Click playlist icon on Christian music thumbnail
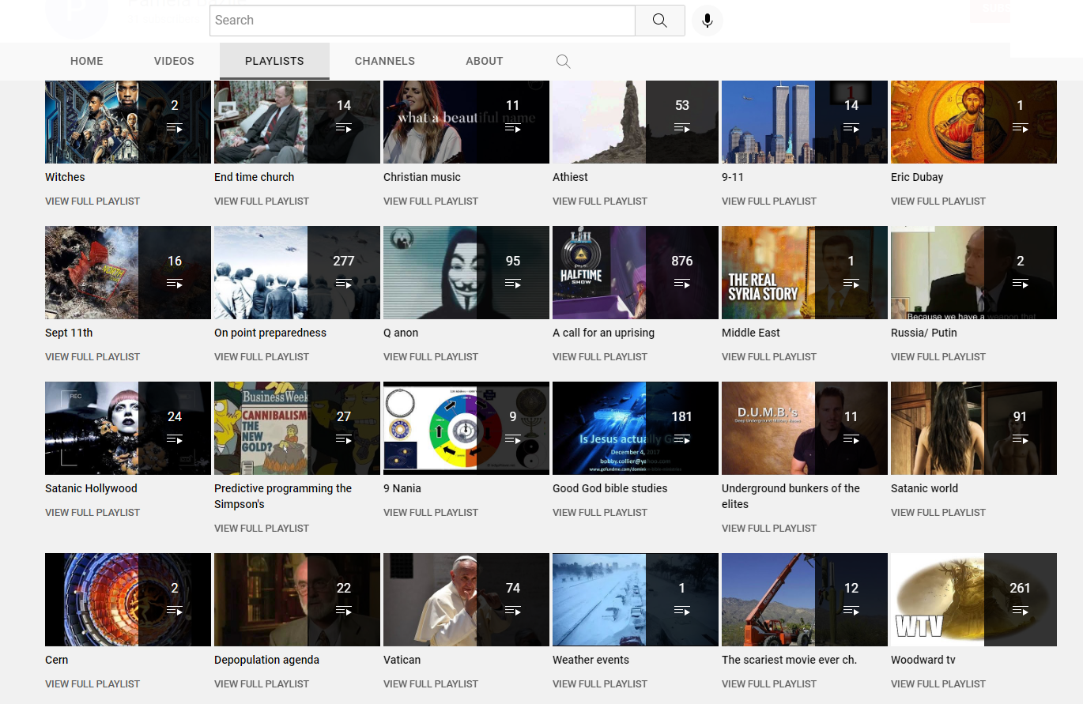Viewport: 1083px width, 704px height. point(513,128)
